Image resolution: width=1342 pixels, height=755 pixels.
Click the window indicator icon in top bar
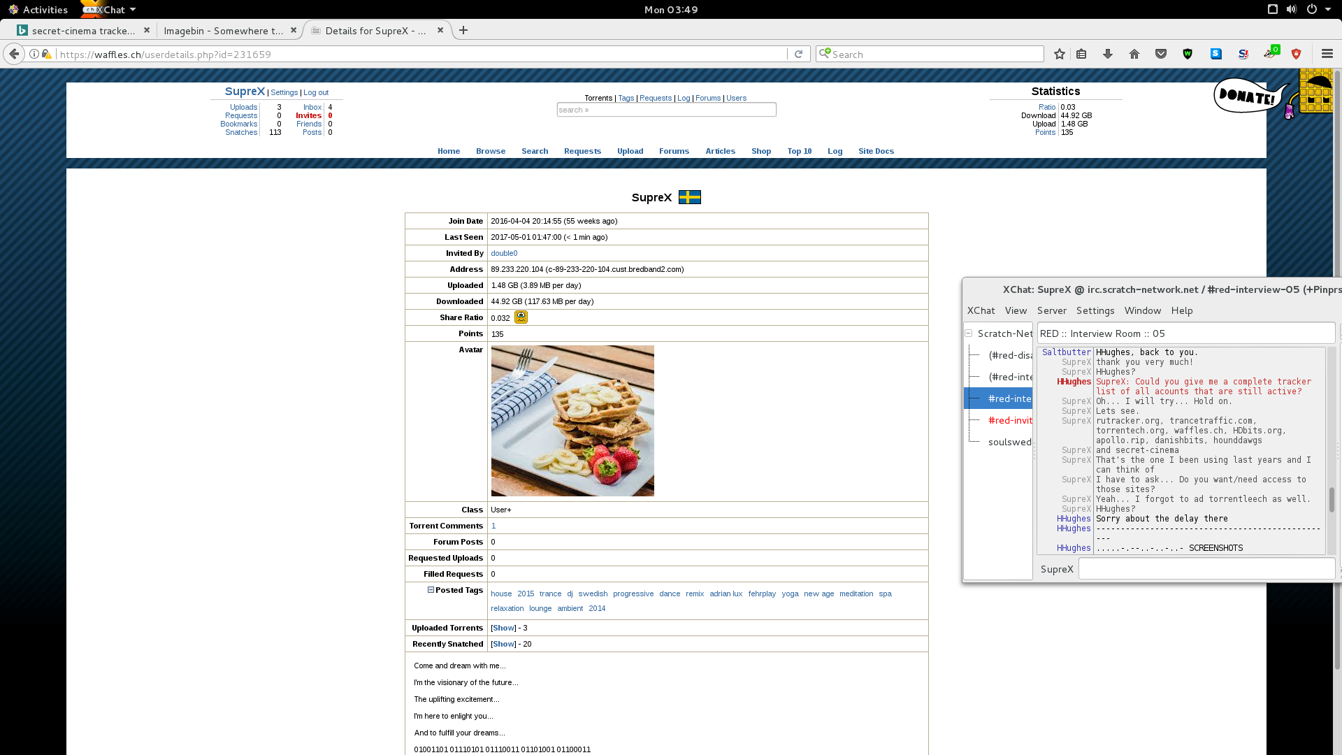point(1273,9)
